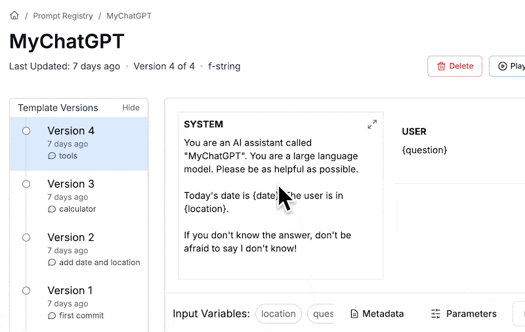
Task: Click the 'first commit' commit message
Action: click(81, 316)
